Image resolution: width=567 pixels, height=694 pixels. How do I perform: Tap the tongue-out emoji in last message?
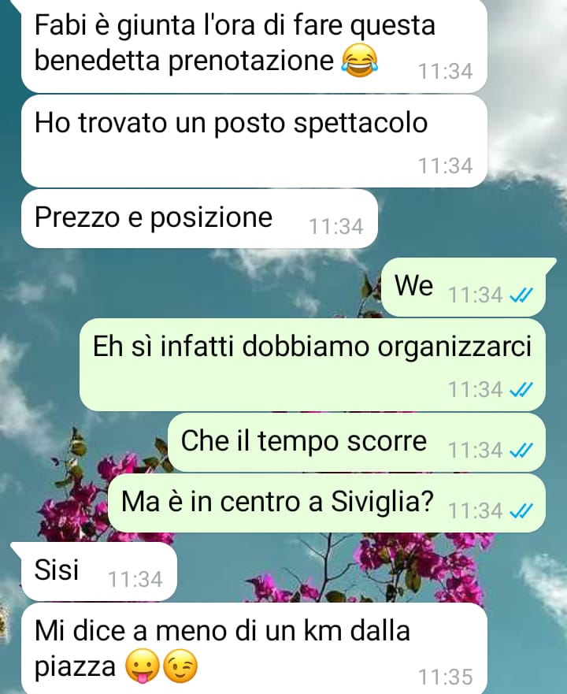(142, 667)
